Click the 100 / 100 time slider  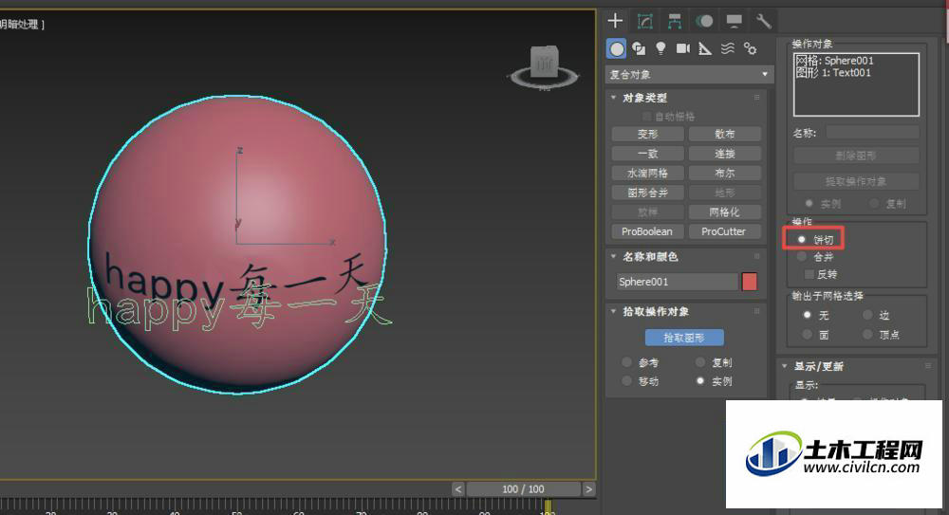[523, 489]
